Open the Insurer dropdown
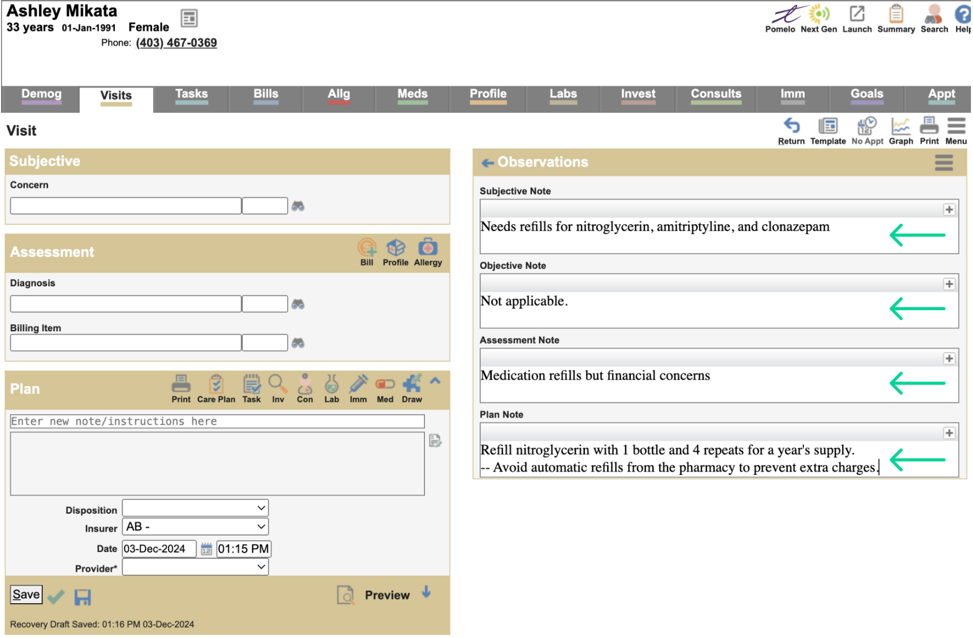 [196, 527]
